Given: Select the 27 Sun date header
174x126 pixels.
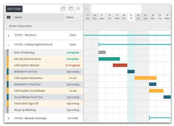Looking at the screenshot, I should (x=145, y=17).
